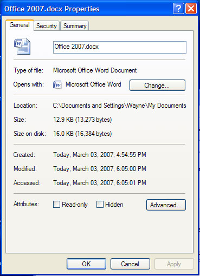Enable the Read-only attribute checkbox
The width and height of the screenshot is (200, 276).
(x=56, y=205)
